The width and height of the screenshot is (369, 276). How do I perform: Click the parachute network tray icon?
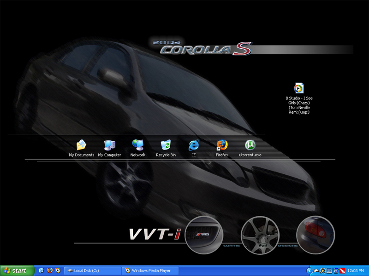pyautogui.click(x=336, y=270)
